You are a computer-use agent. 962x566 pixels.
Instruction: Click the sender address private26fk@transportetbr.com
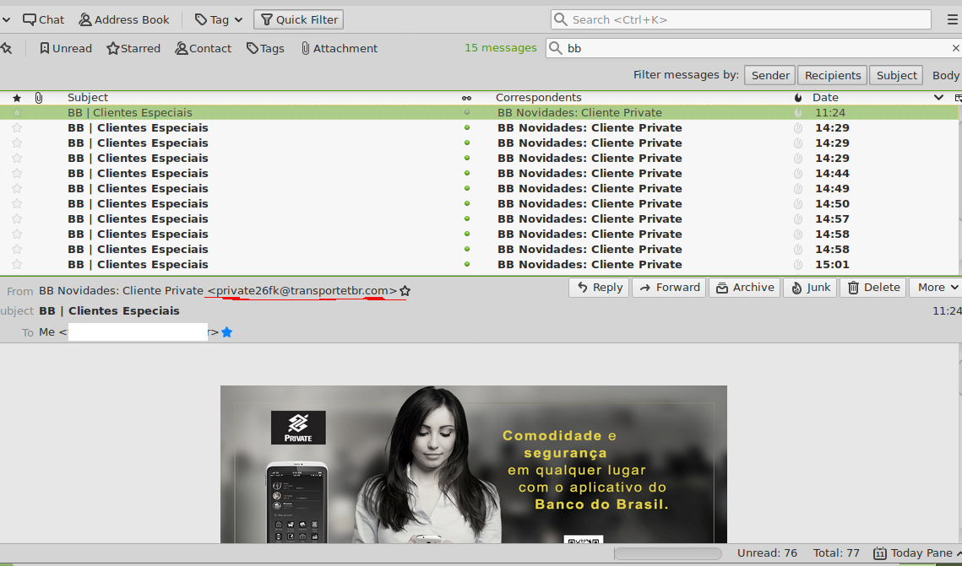pos(302,290)
